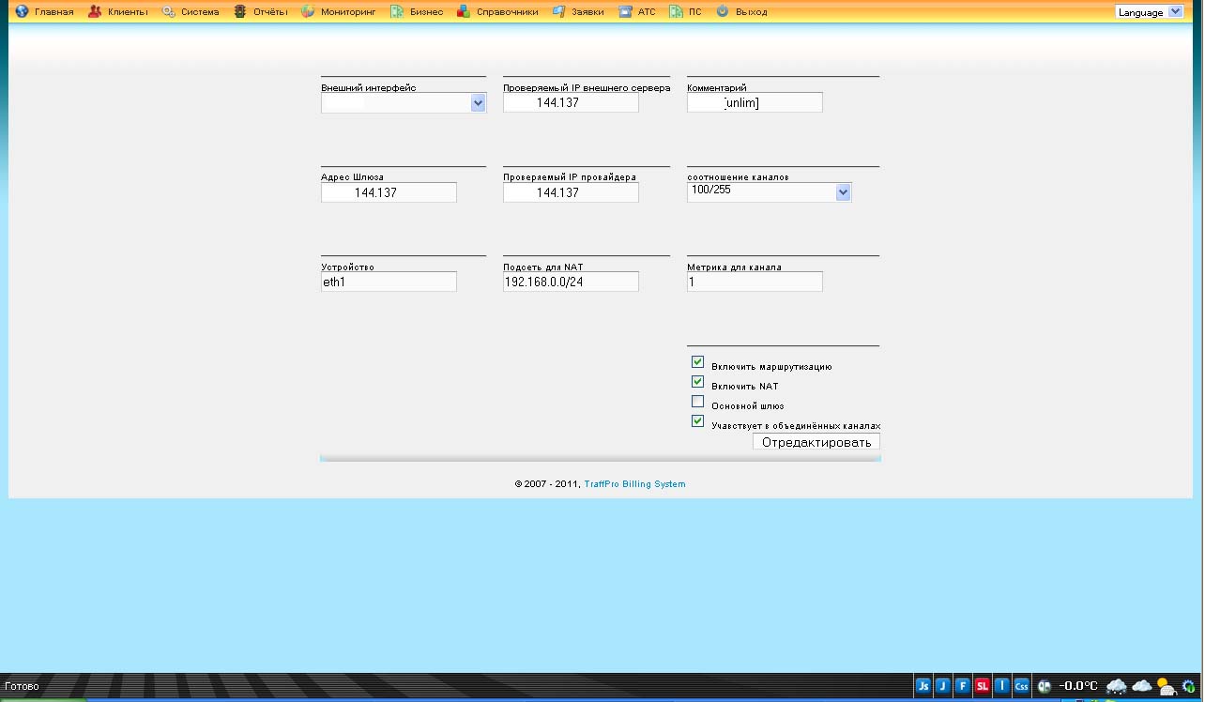Click the Справочники colored blocks icon
This screenshot has height=702, width=1205.
point(464,12)
